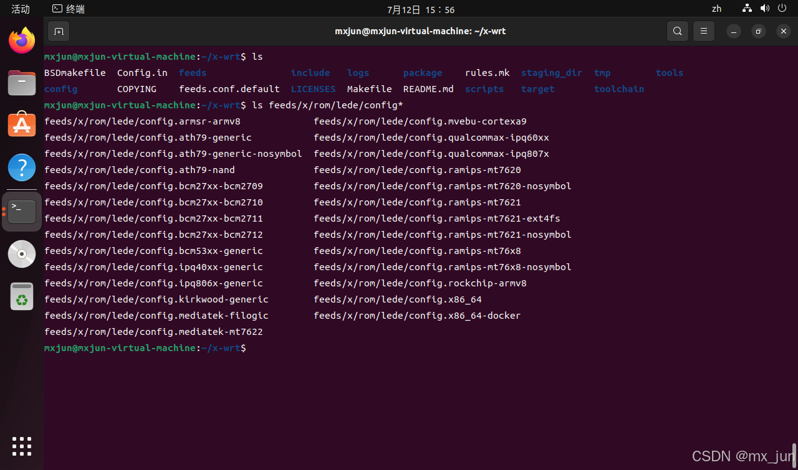Click the config.mvebu-cortexa9 line
This screenshot has height=470, width=798.
pos(420,121)
